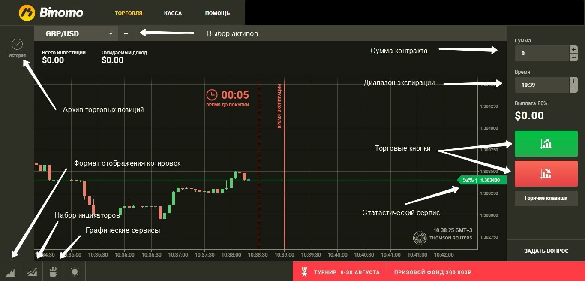The image size is (585, 281).
Task: Open the indicators set icon
Action: (32, 272)
